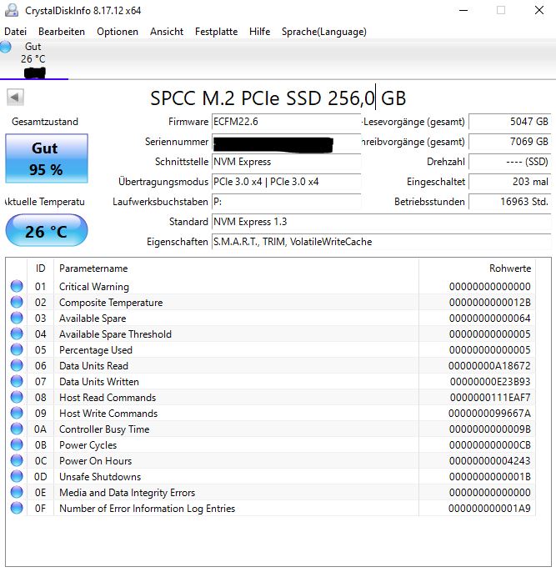The width and height of the screenshot is (556, 572).
Task: Click status orb for Error Information Log Entries row
Action: coord(17,508)
